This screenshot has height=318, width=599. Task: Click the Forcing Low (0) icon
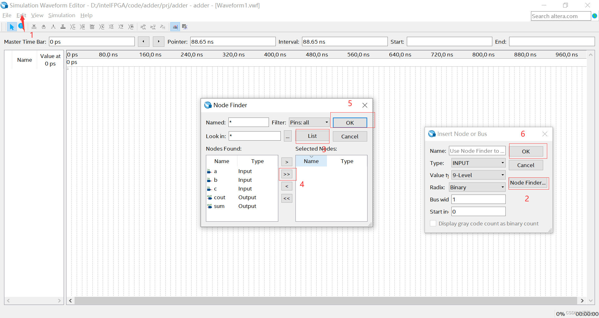(44, 27)
